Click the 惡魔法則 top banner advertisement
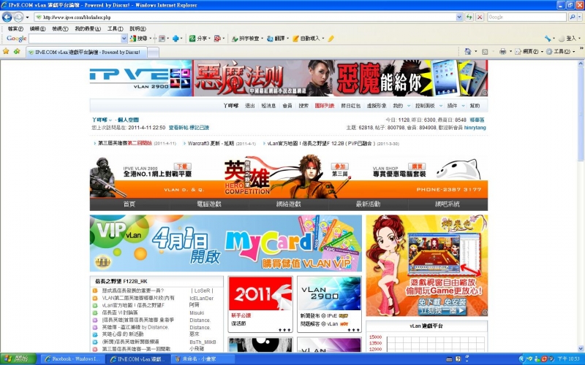Viewport: 585px width, 365px height. (x=340, y=79)
